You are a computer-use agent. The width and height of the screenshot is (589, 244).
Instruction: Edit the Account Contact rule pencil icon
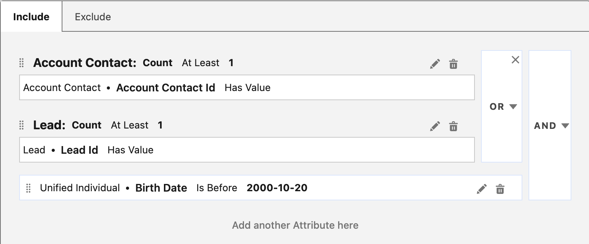(x=435, y=64)
